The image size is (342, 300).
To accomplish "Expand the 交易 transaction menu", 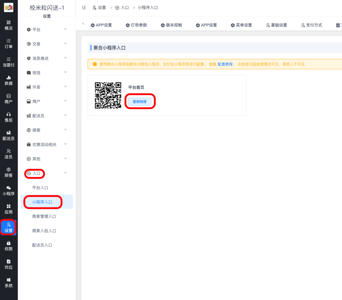I will pyautogui.click(x=37, y=43).
